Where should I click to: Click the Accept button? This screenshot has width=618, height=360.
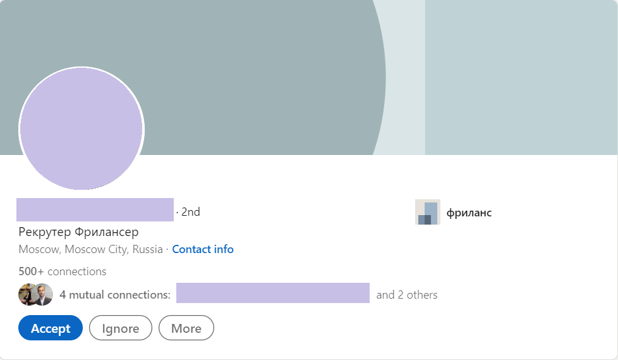pyautogui.click(x=51, y=328)
